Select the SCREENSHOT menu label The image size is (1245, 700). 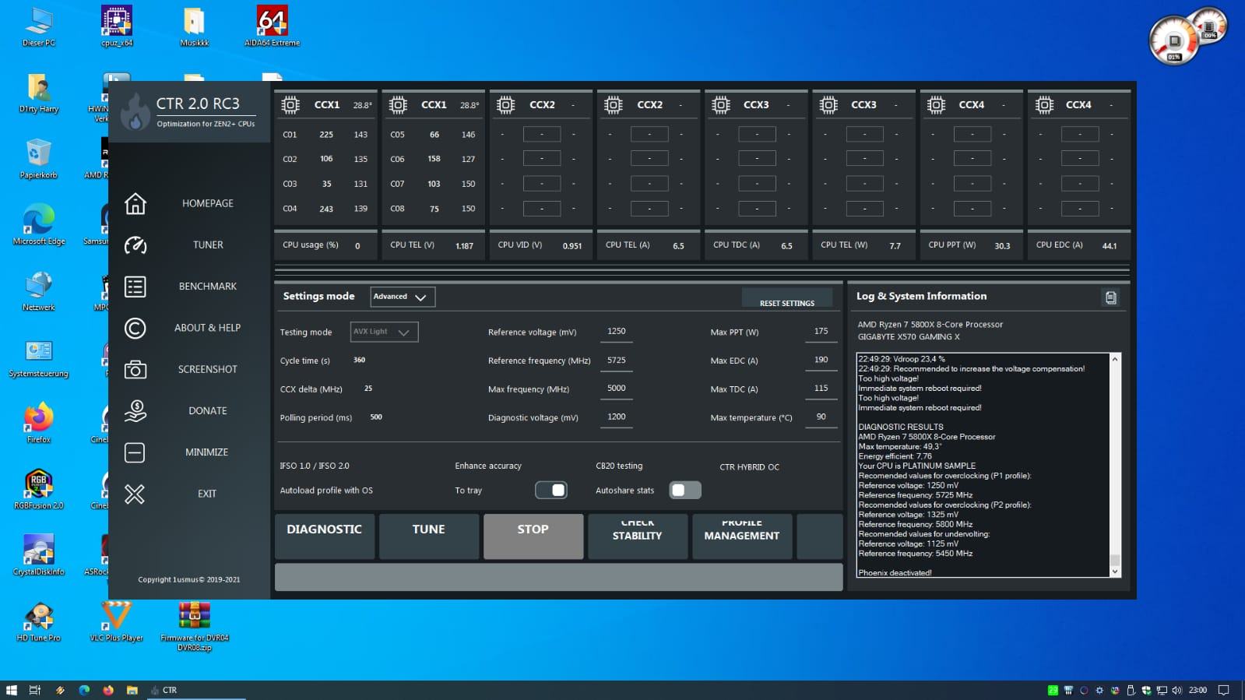[208, 369]
